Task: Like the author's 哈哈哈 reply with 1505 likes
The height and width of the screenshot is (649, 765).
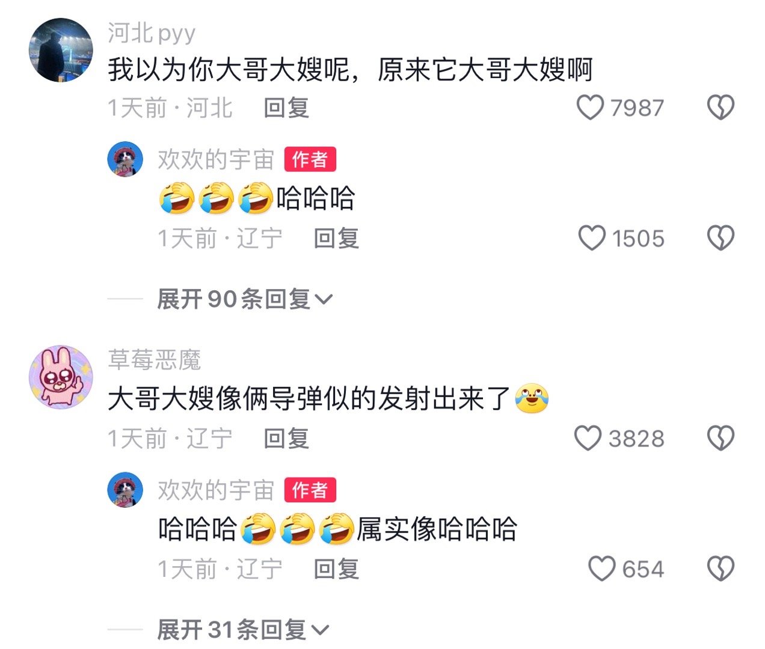Action: click(592, 238)
